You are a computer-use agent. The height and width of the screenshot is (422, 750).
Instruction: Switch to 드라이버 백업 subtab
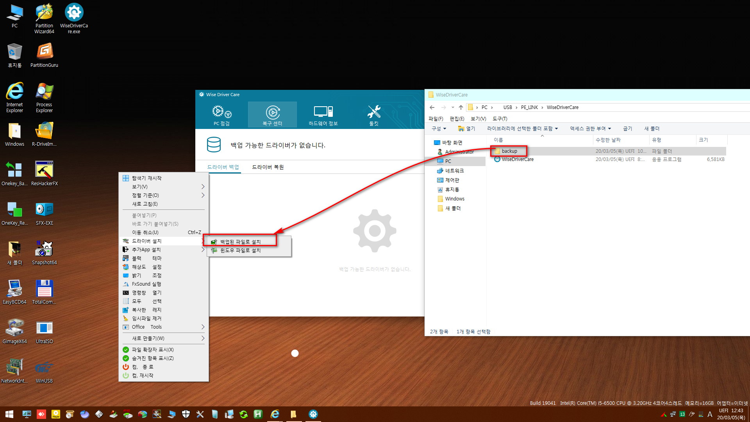223,167
